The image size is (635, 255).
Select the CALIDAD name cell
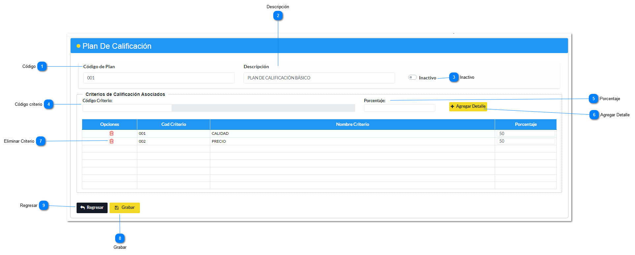click(x=352, y=133)
